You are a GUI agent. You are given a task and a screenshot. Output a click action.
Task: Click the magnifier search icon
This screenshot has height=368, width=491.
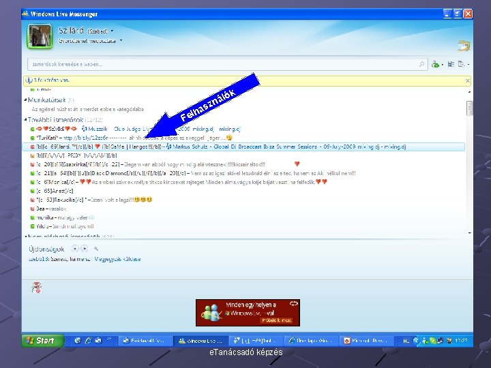(421, 64)
